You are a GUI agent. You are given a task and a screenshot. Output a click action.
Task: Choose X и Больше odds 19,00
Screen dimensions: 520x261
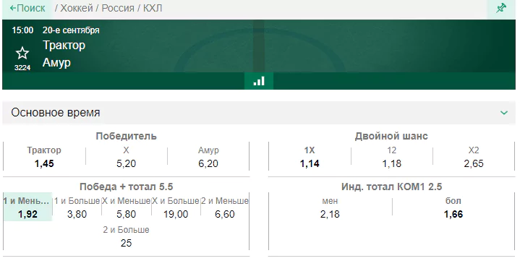tap(176, 207)
